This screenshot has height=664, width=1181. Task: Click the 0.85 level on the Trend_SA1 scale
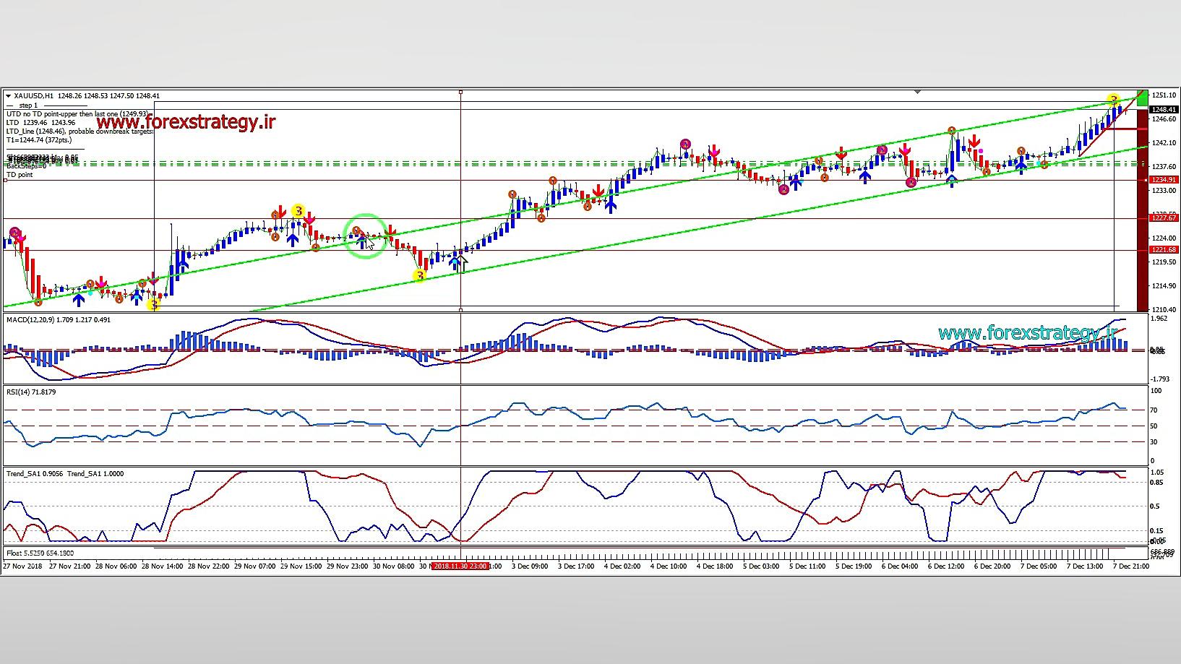[1156, 483]
